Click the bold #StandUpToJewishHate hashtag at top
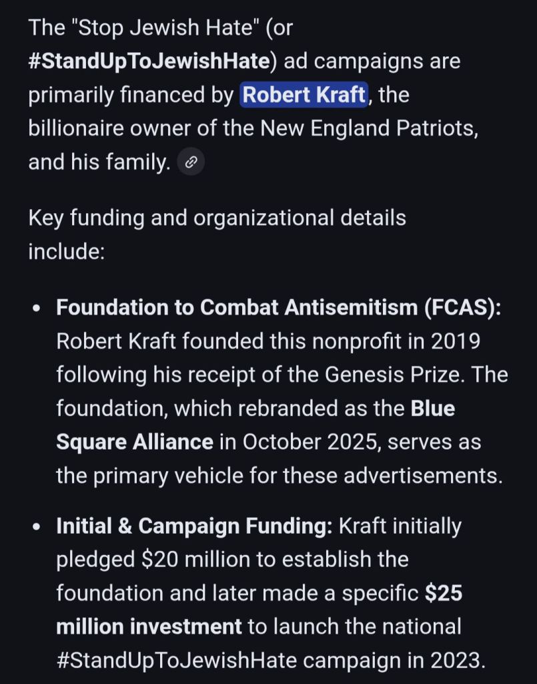 [150, 61]
